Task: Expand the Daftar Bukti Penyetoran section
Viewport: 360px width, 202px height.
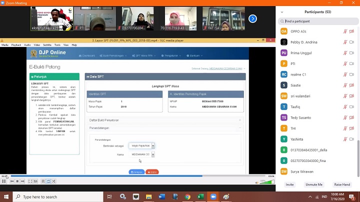Action: point(165,120)
